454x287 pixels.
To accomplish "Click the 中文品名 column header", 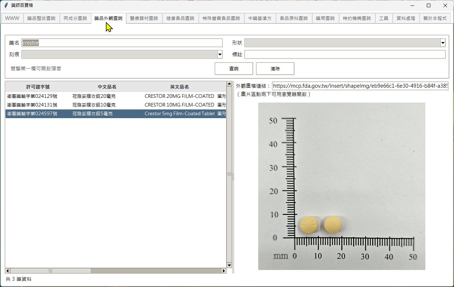I will tap(107, 87).
